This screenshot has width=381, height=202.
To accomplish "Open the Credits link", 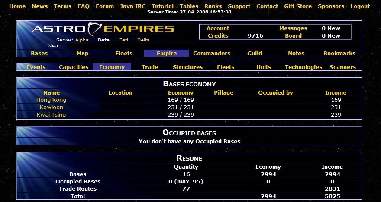I will click(218, 35).
